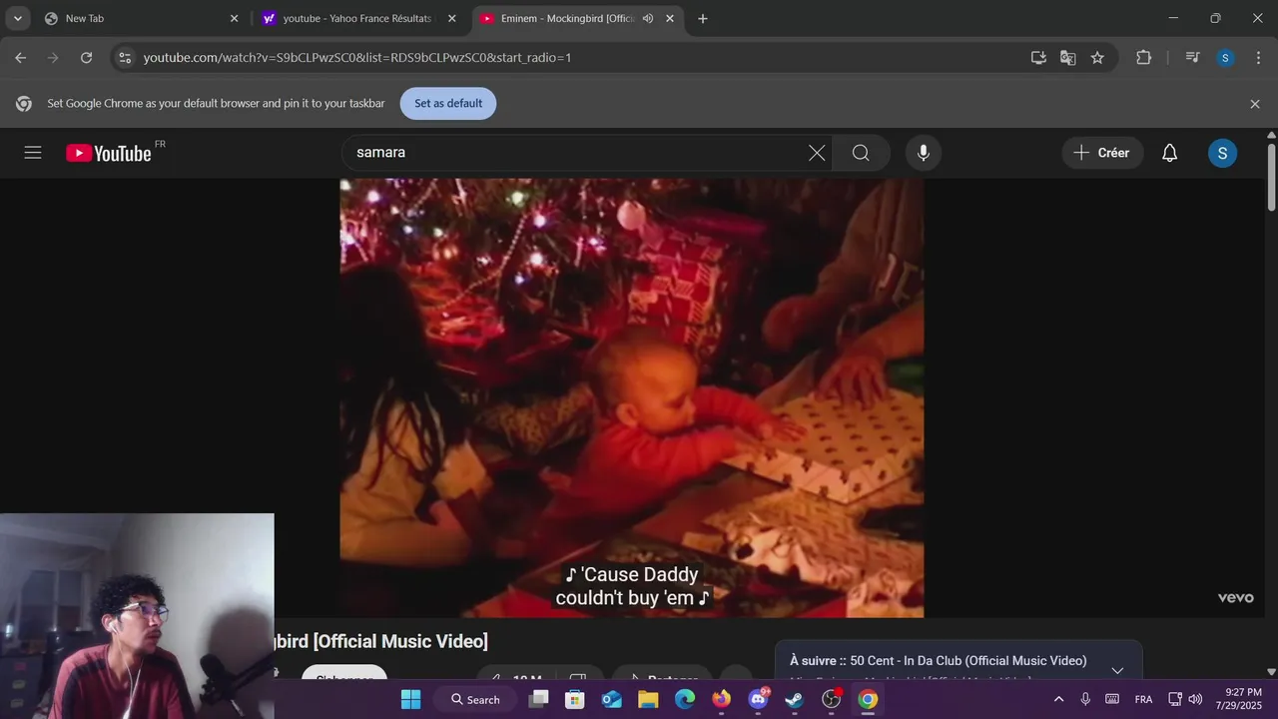Switch FRA input language
The width and height of the screenshot is (1278, 719).
coord(1143,699)
